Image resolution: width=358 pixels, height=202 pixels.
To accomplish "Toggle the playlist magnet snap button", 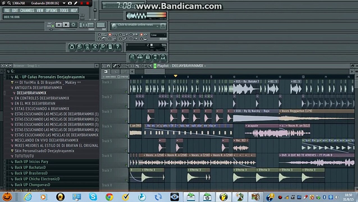I will click(x=108, y=66).
